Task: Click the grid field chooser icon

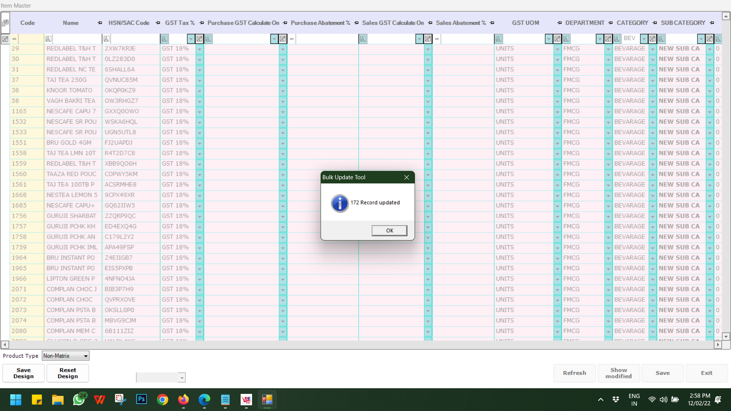Action: pyautogui.click(x=5, y=23)
